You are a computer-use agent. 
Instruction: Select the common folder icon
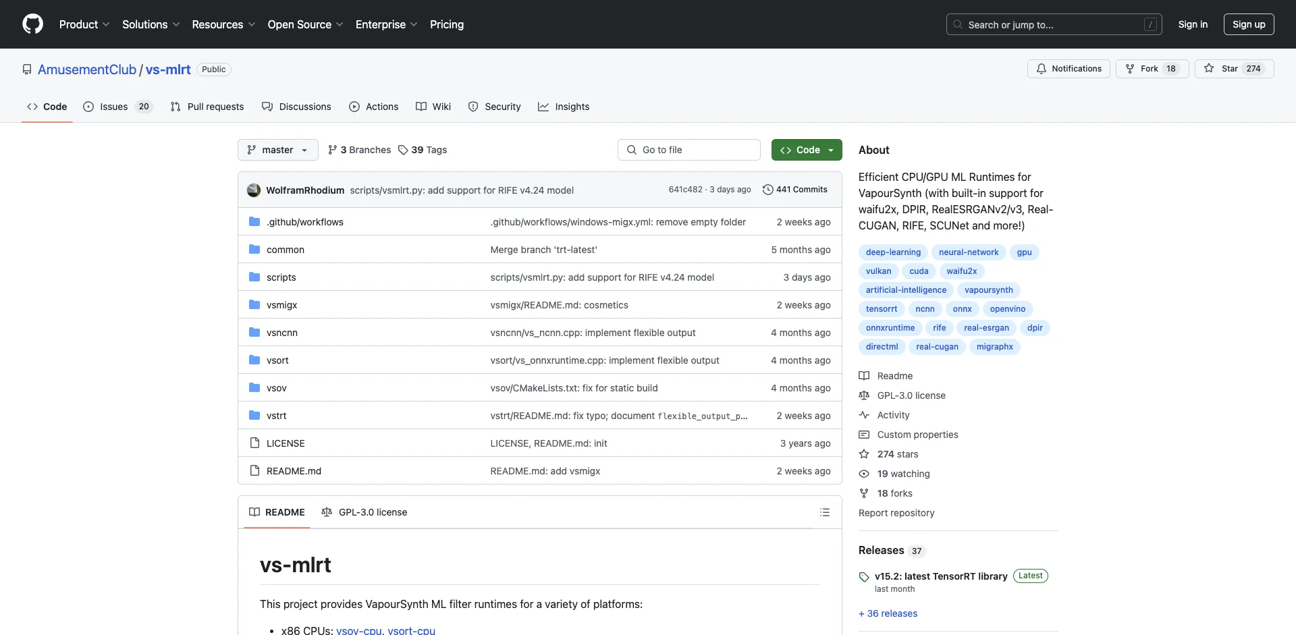pyautogui.click(x=254, y=249)
